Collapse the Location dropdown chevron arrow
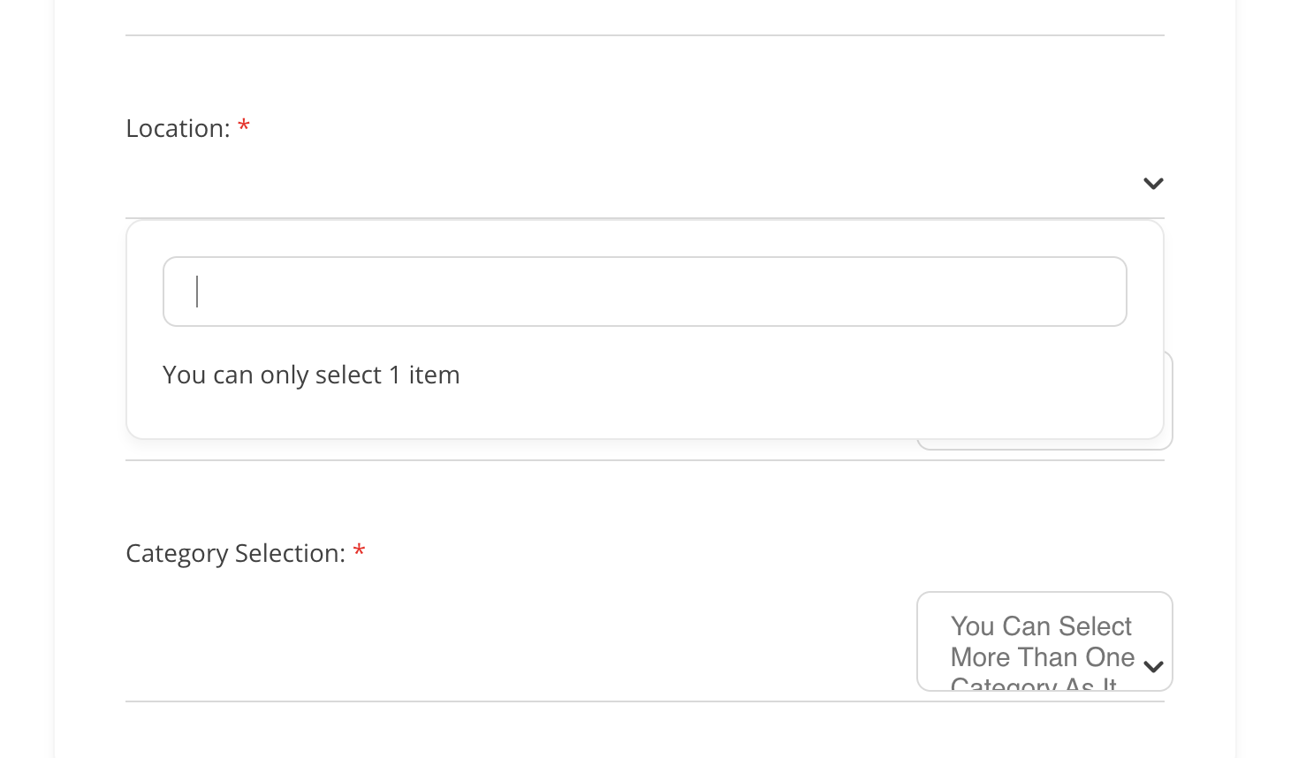The width and height of the screenshot is (1306, 758). (1153, 184)
